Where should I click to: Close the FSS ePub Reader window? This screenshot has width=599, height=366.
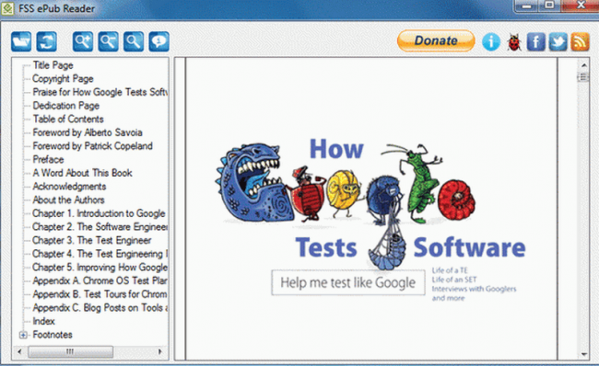[580, 6]
